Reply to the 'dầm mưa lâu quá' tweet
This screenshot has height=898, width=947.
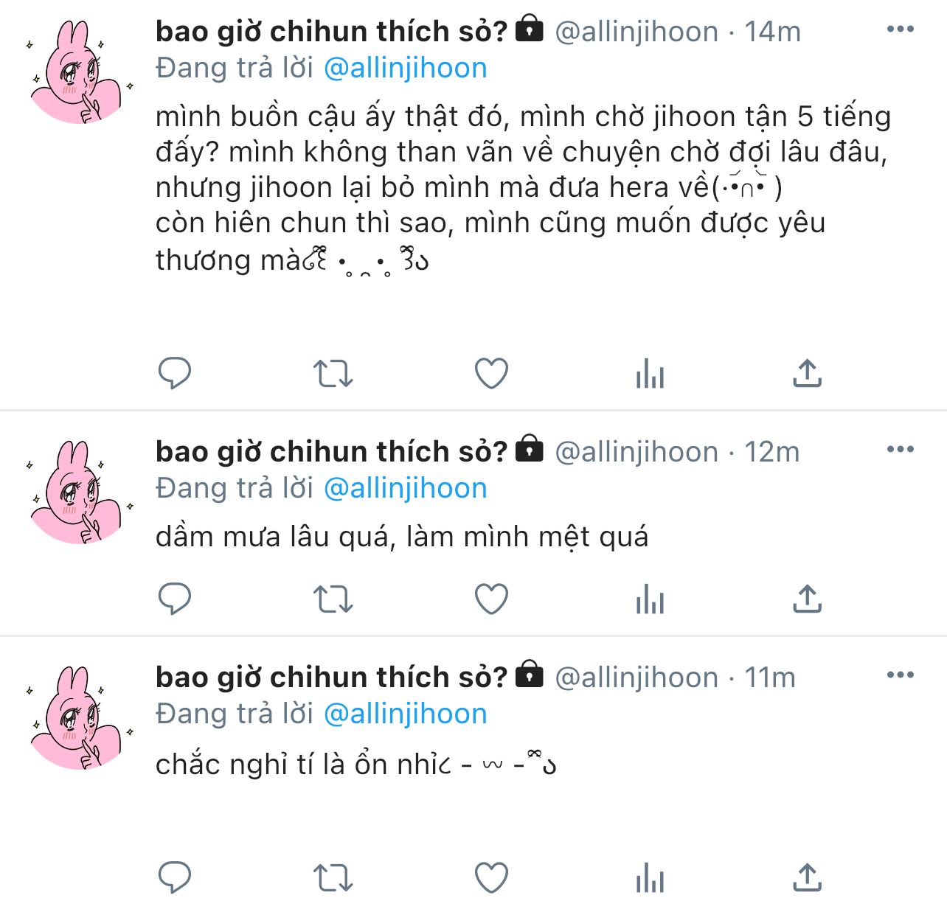point(175,599)
